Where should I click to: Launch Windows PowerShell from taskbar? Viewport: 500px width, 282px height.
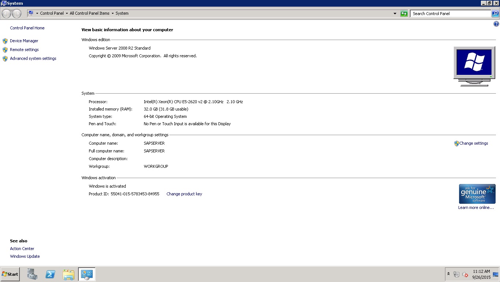click(x=51, y=274)
